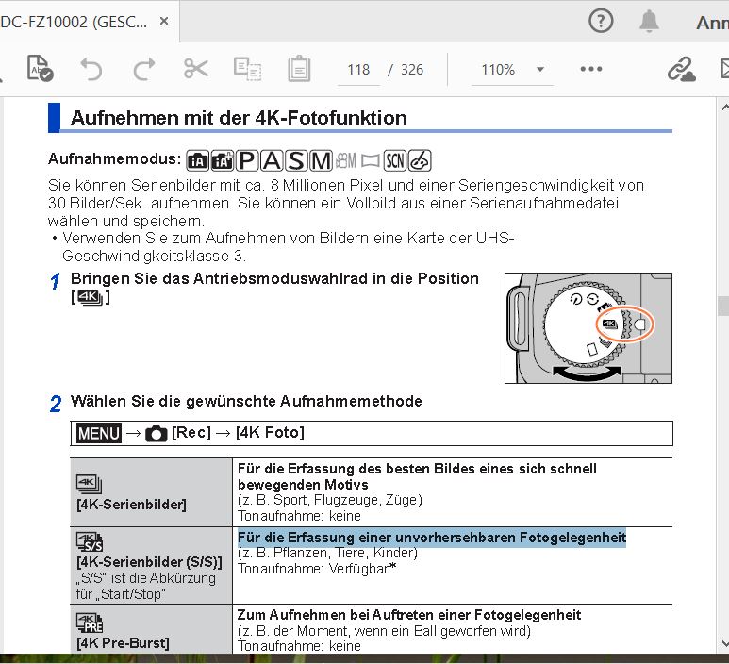The image size is (729, 664).
Task: Click the text Tonaufnahme: Verfügbar*
Action: [317, 569]
